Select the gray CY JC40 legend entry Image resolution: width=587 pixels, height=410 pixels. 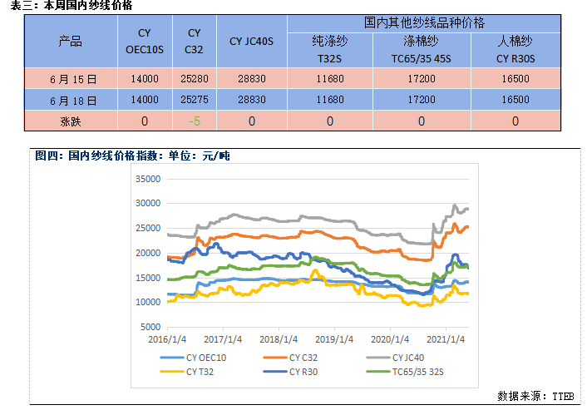point(395,358)
